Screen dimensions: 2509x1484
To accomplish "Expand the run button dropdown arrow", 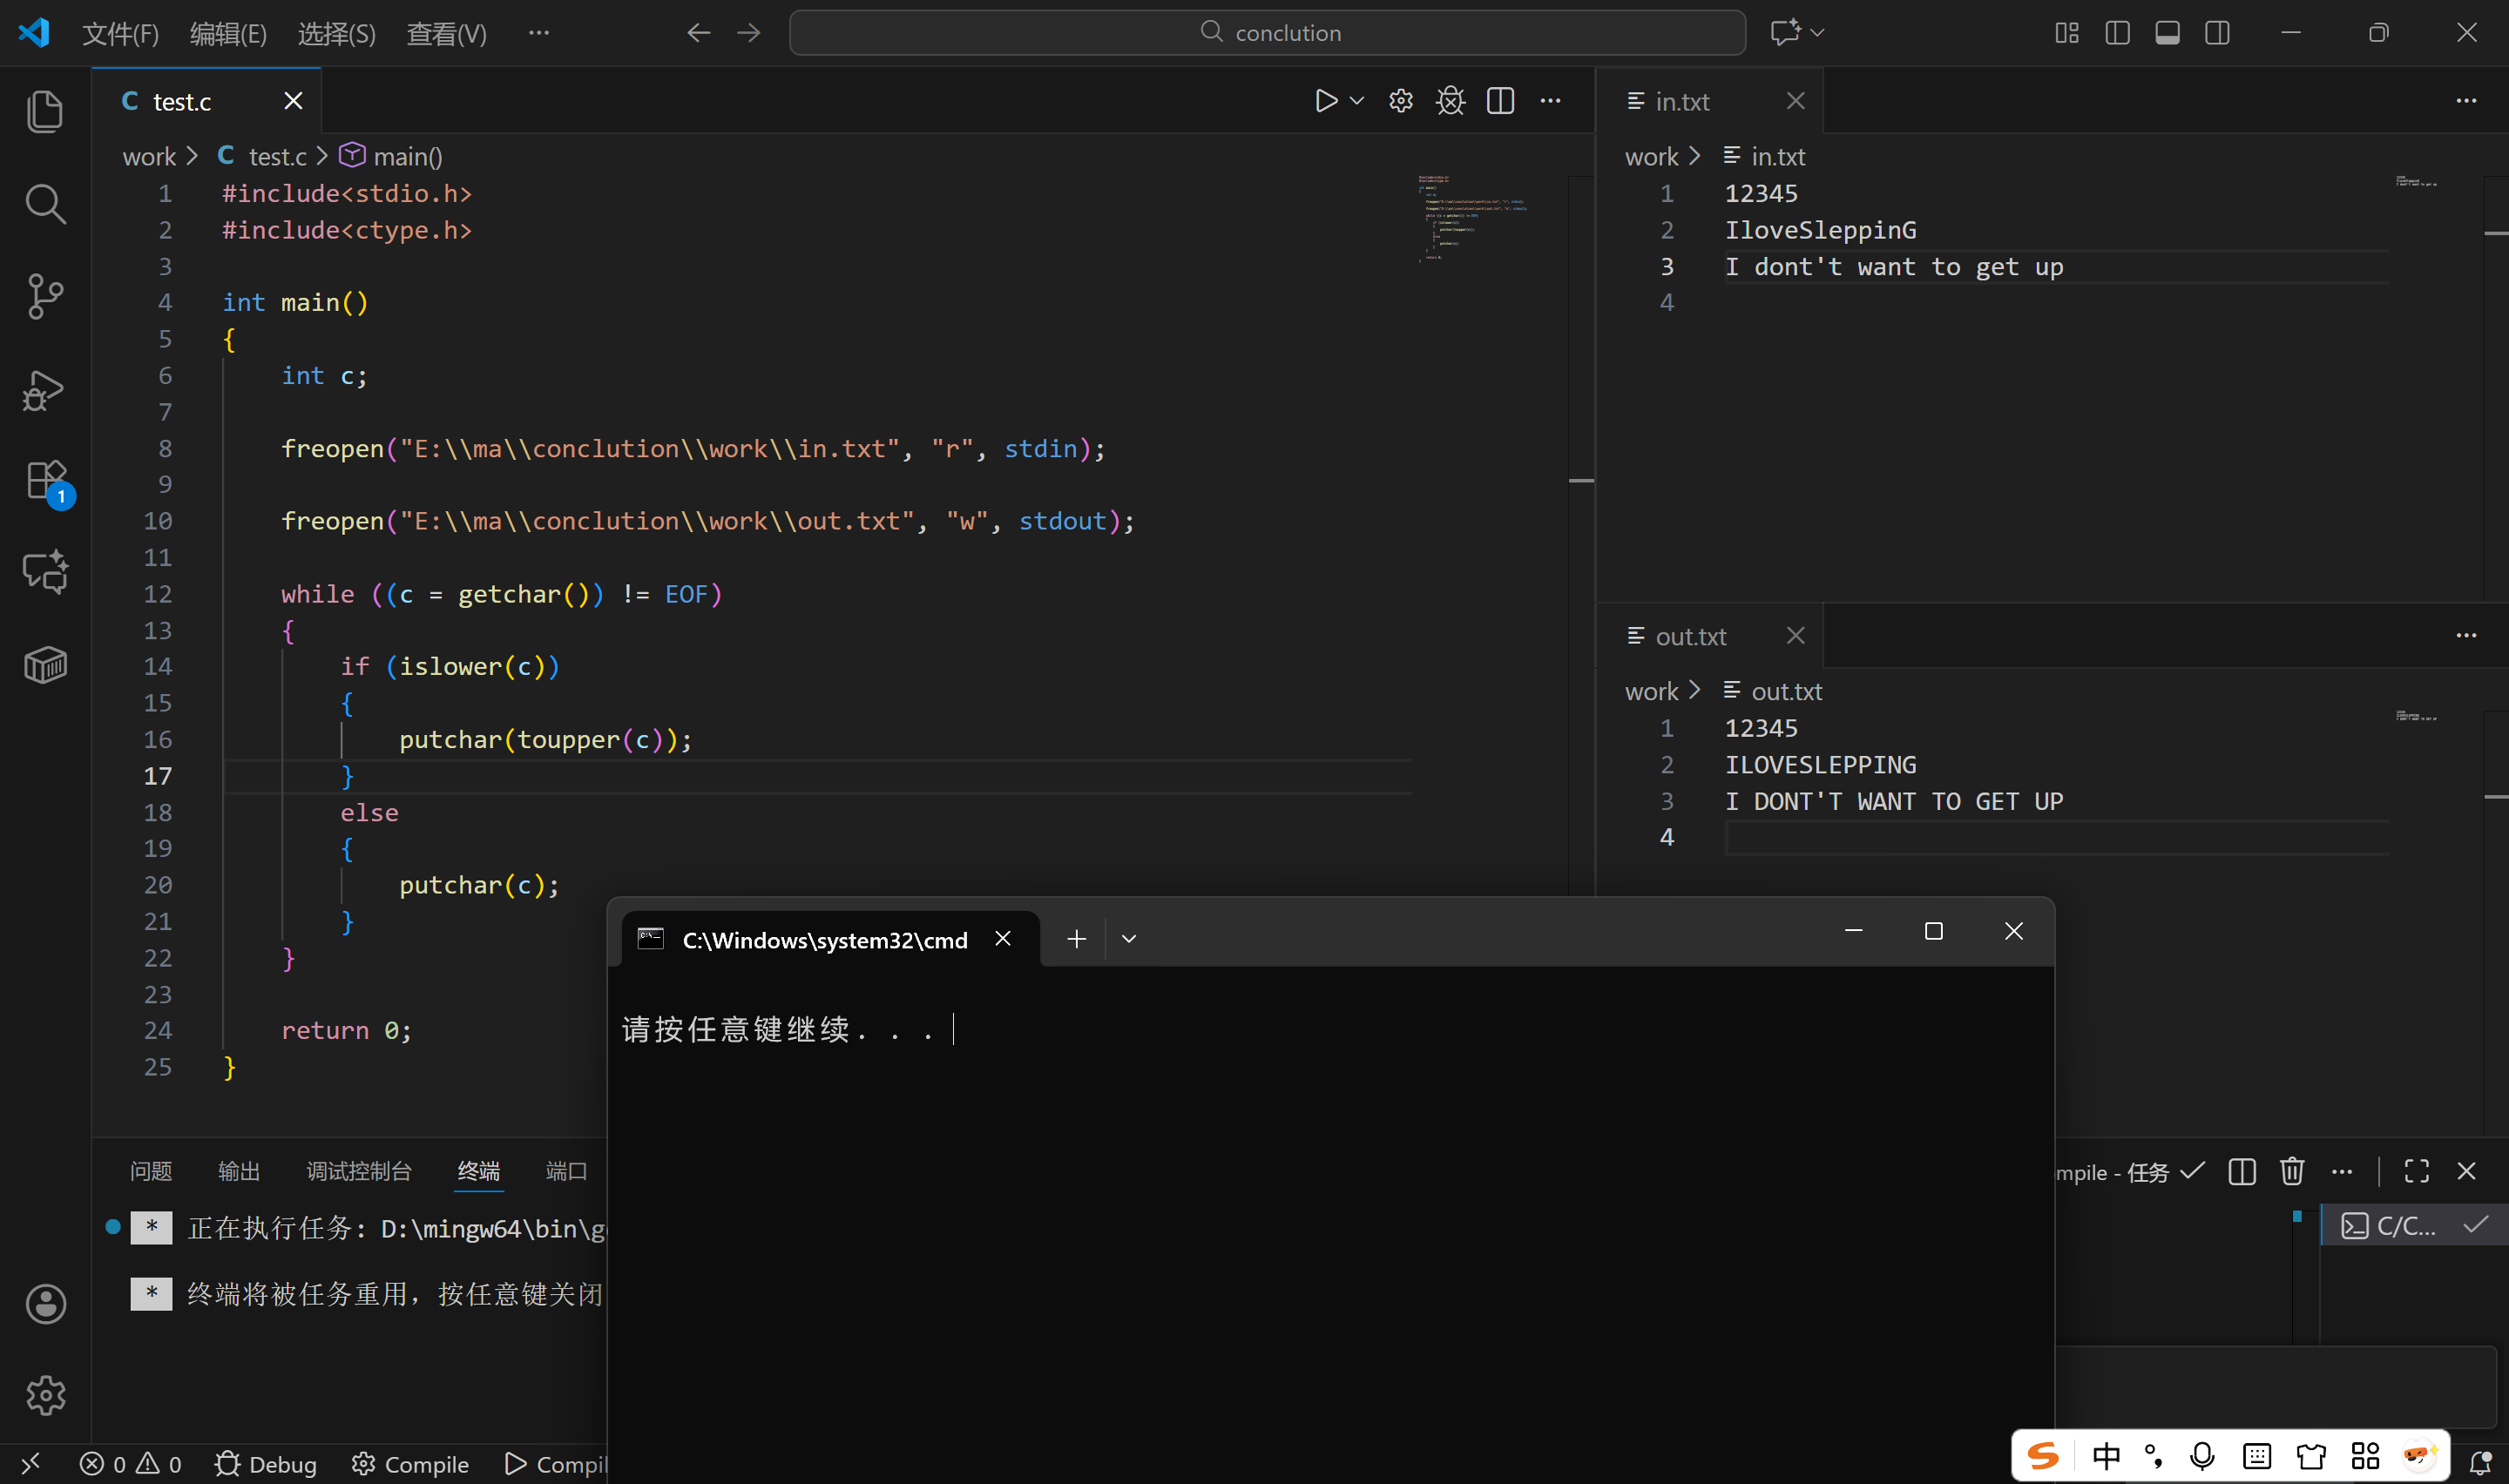I will (x=1357, y=101).
